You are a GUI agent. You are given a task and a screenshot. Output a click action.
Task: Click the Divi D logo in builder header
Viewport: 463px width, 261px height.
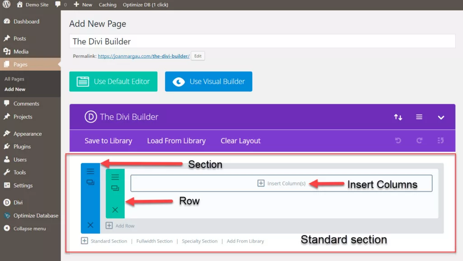coord(90,117)
